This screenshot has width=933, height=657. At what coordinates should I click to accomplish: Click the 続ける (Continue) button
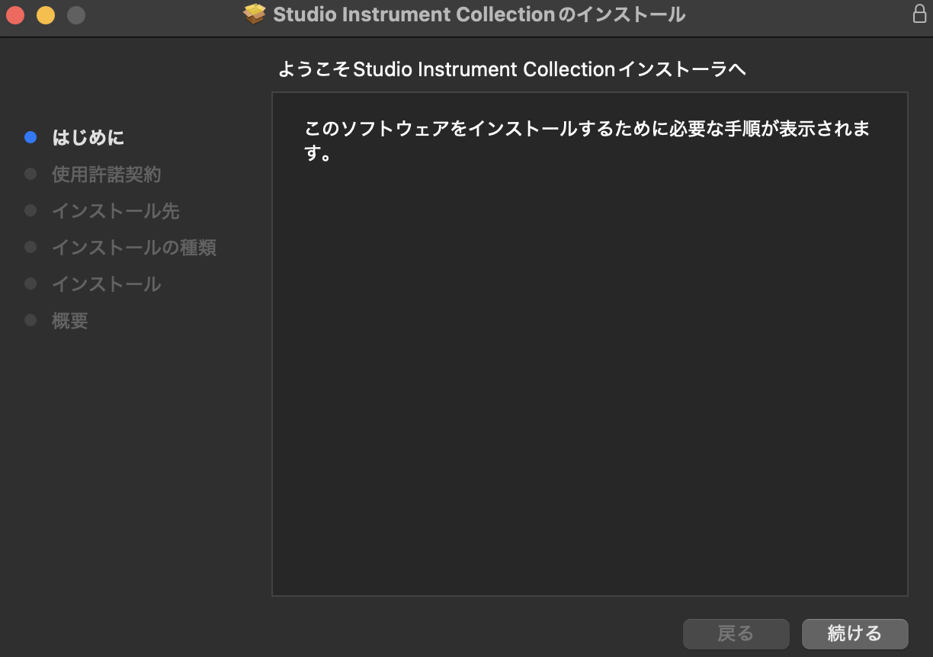(854, 633)
